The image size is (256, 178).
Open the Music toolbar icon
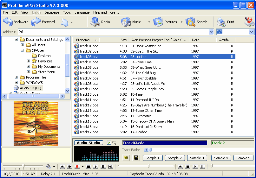pos(126,22)
